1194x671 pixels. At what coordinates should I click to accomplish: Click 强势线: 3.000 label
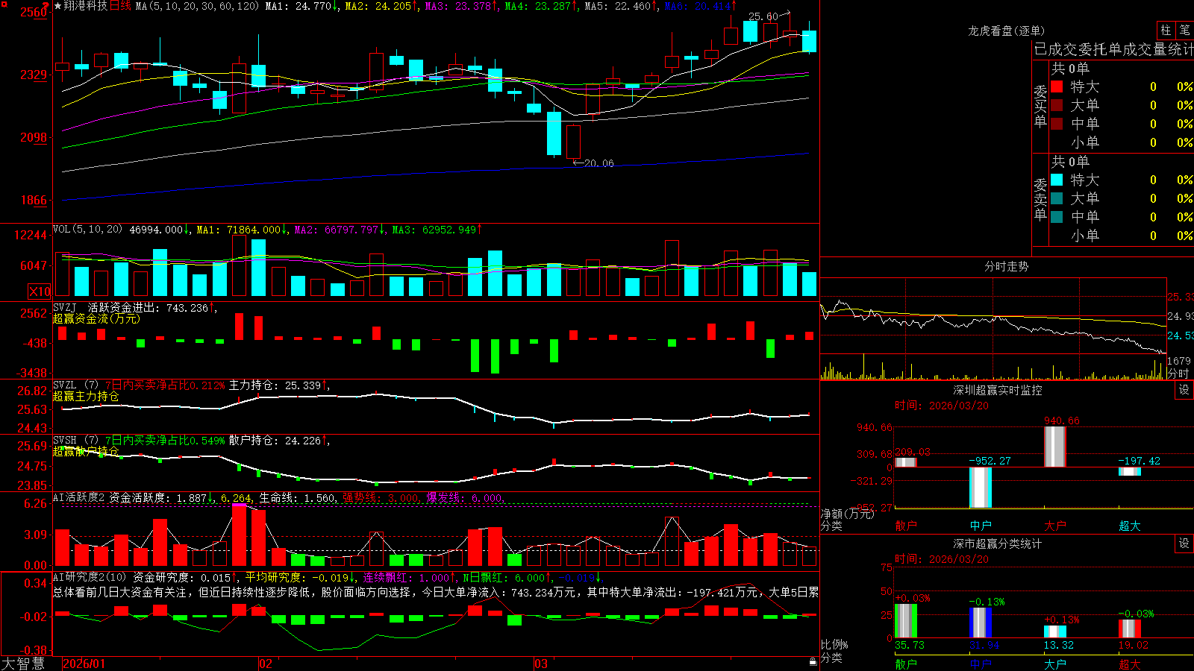point(381,497)
